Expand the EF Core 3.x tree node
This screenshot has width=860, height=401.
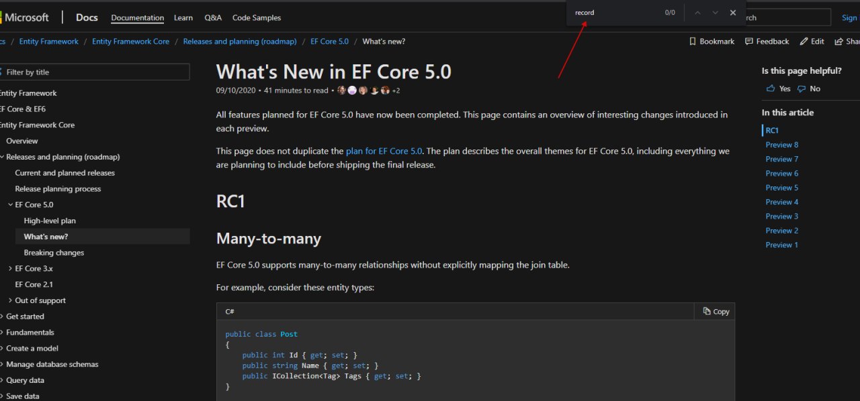coord(10,268)
